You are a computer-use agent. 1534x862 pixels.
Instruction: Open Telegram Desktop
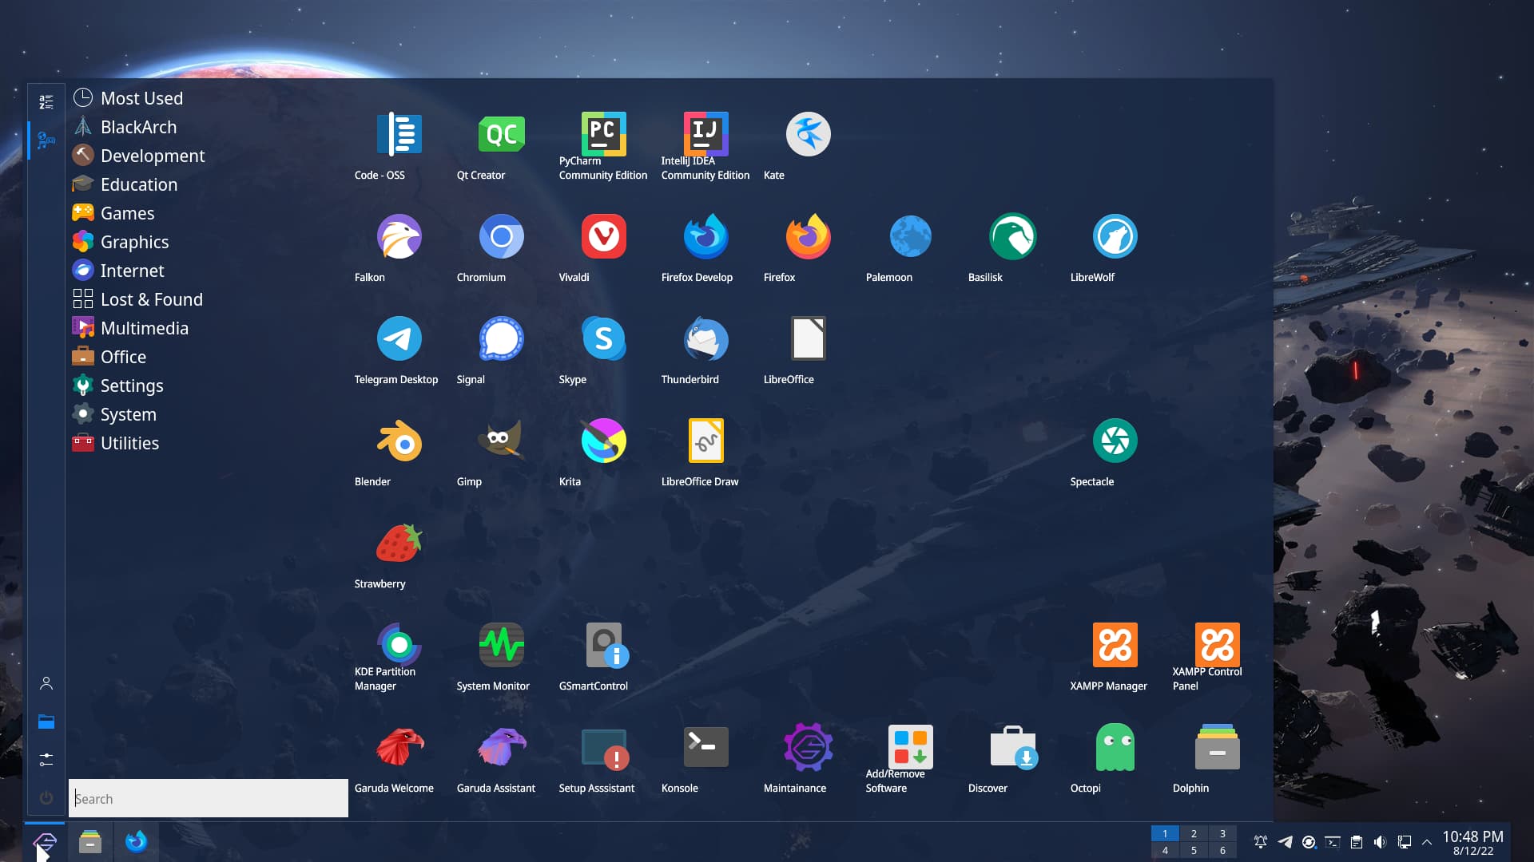tap(399, 338)
